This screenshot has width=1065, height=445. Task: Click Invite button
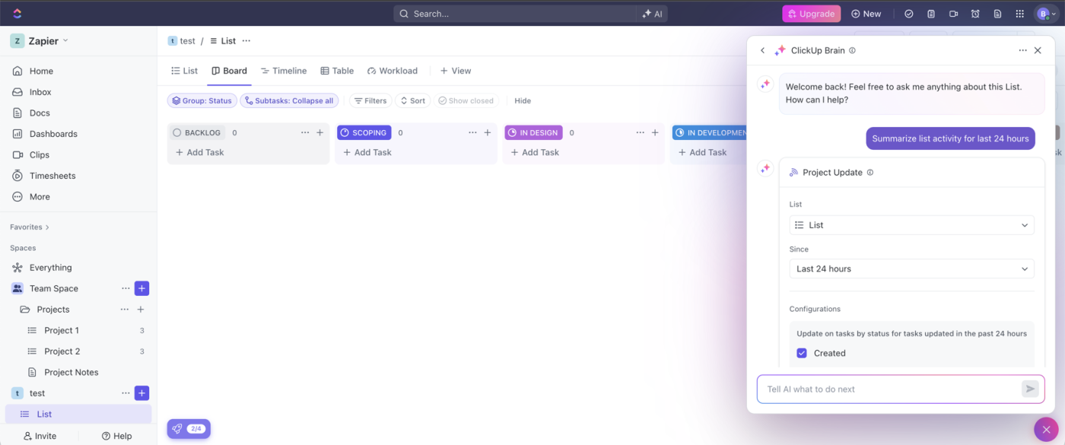40,436
